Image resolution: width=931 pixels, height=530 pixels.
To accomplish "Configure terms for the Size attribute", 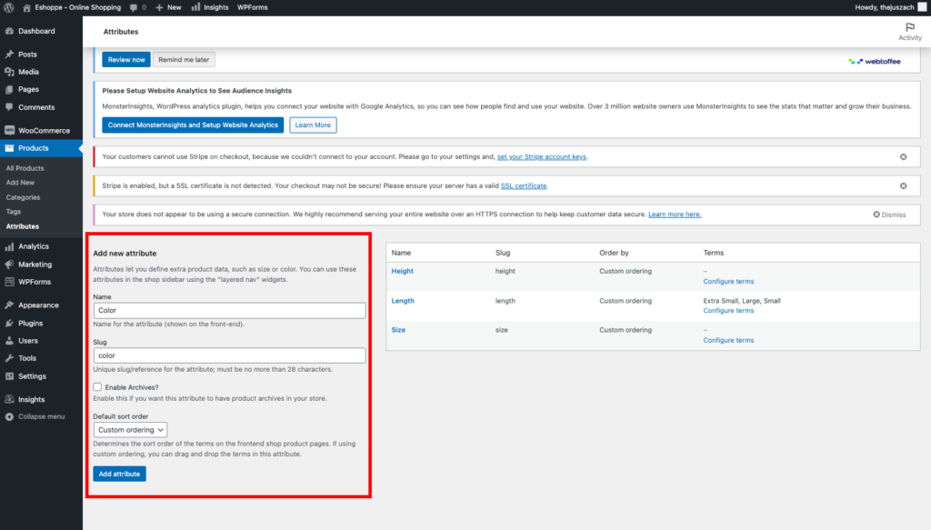I will (728, 340).
